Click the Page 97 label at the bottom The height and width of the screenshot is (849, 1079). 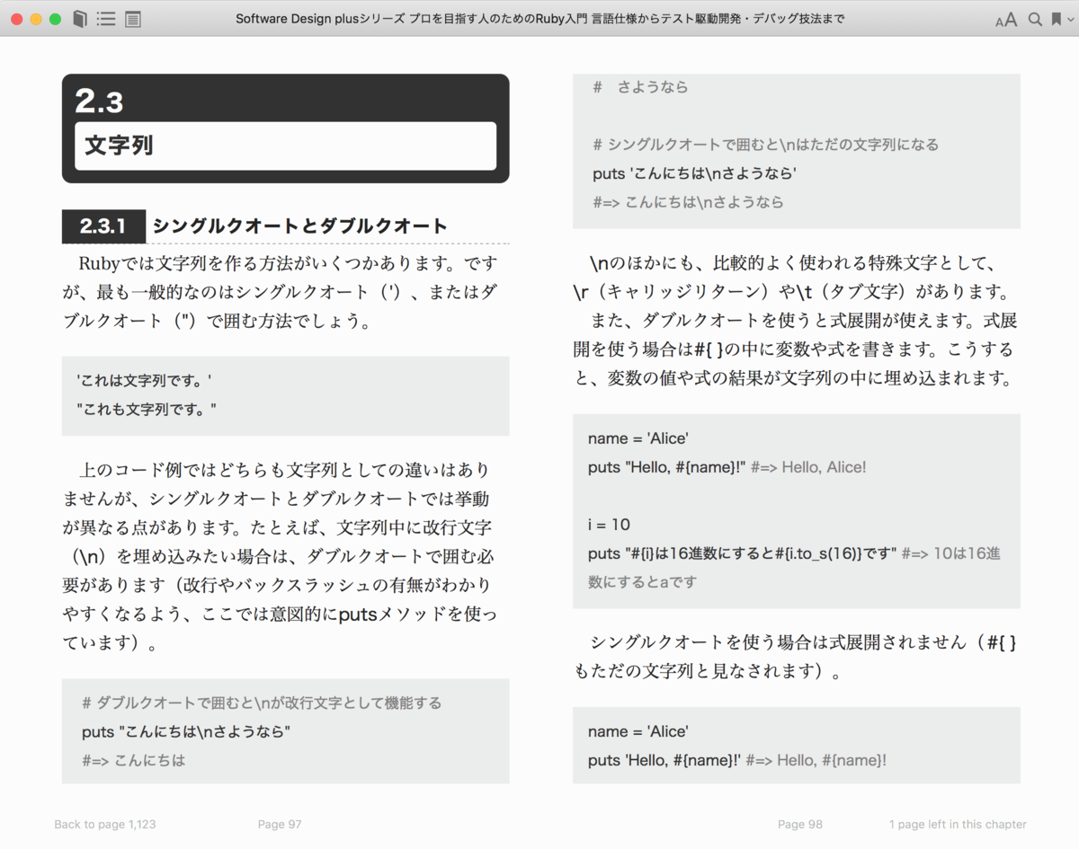click(x=280, y=824)
